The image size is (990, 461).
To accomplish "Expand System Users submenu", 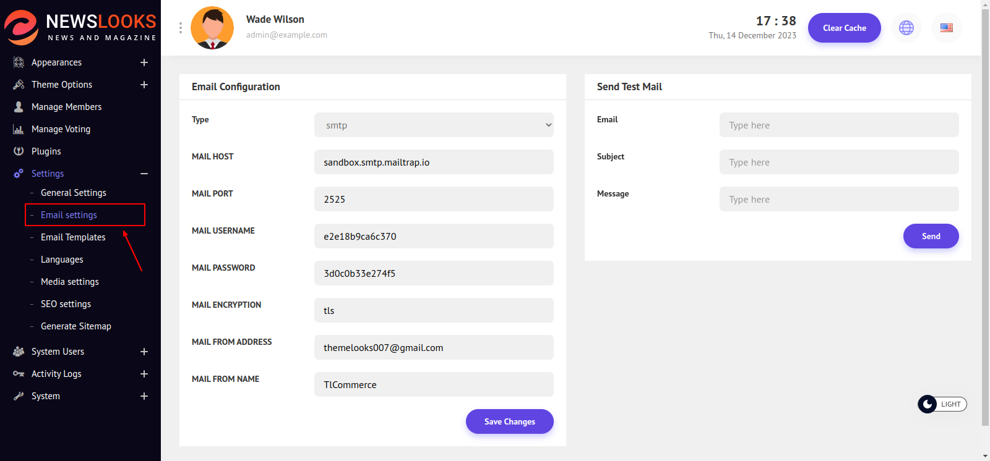I will click(x=144, y=352).
